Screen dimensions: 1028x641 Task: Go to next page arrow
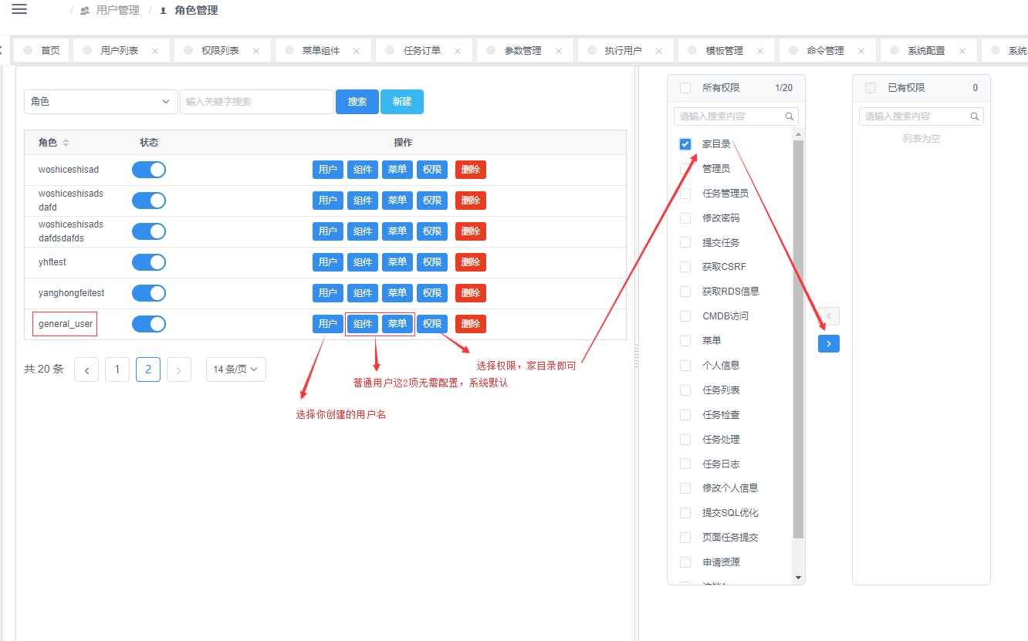(x=179, y=370)
